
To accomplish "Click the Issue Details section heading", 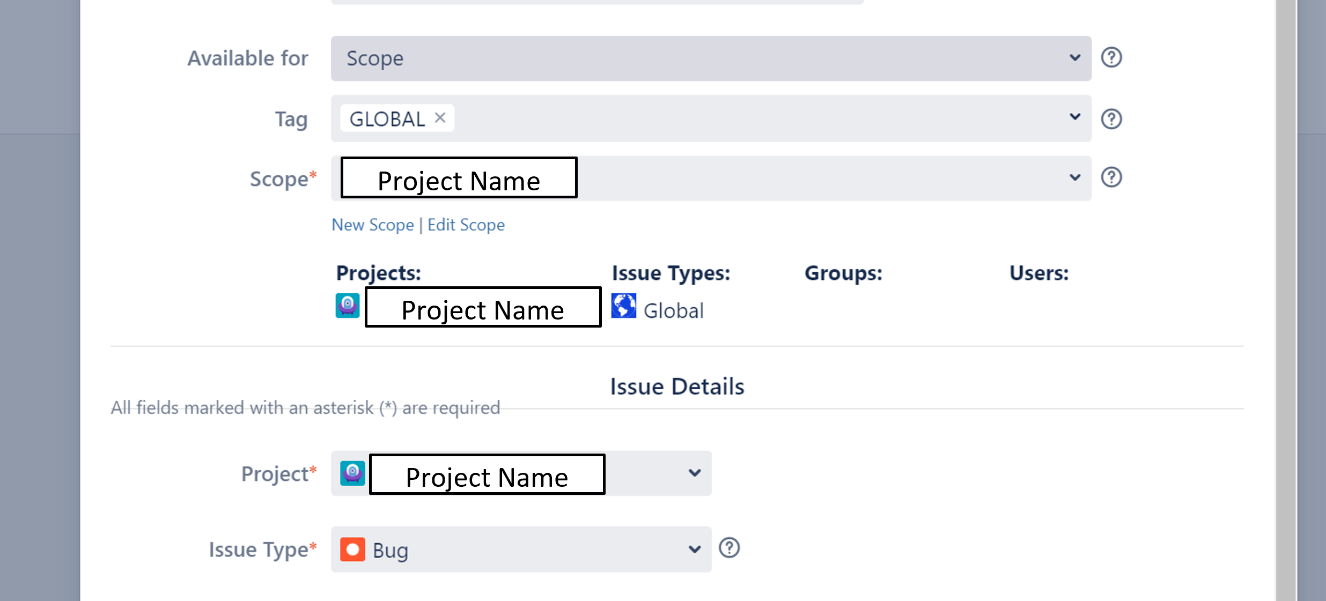I will (x=677, y=387).
